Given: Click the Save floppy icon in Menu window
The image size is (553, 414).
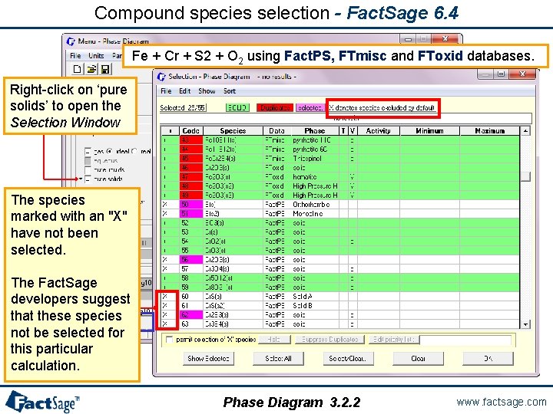Looking at the screenshot, I should coord(105,69).
